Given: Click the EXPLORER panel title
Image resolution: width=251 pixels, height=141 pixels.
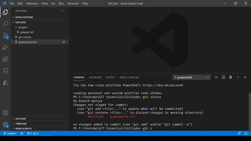Looking at the screenshot, I should (21, 11).
